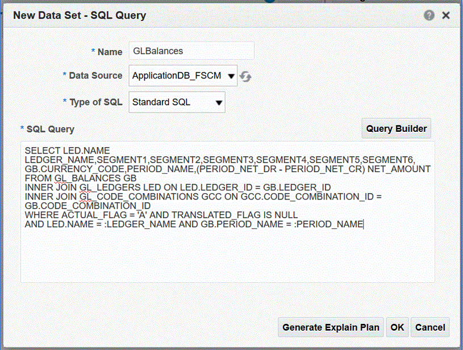Cancel creating the data set
The height and width of the screenshot is (350, 463).
(x=430, y=327)
